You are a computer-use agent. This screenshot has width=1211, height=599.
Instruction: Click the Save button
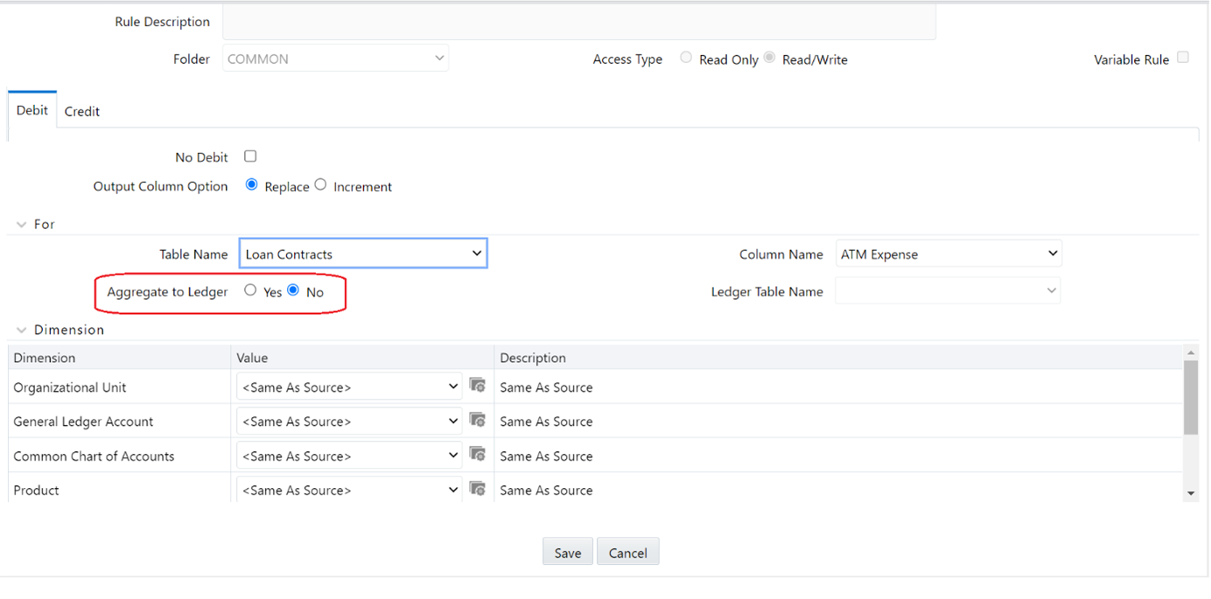click(x=567, y=552)
